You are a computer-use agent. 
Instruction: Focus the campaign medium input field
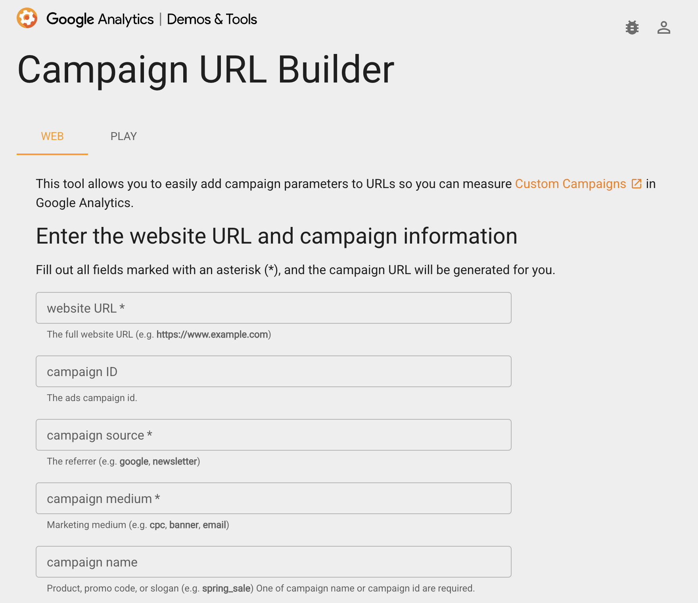pos(274,498)
